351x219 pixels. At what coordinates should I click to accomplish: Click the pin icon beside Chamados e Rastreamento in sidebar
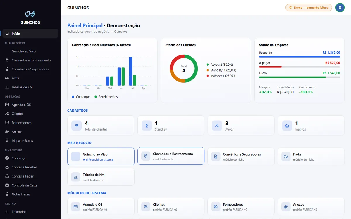click(x=7, y=60)
